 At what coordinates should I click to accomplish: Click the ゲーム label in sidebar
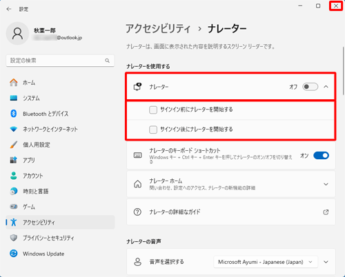29,207
